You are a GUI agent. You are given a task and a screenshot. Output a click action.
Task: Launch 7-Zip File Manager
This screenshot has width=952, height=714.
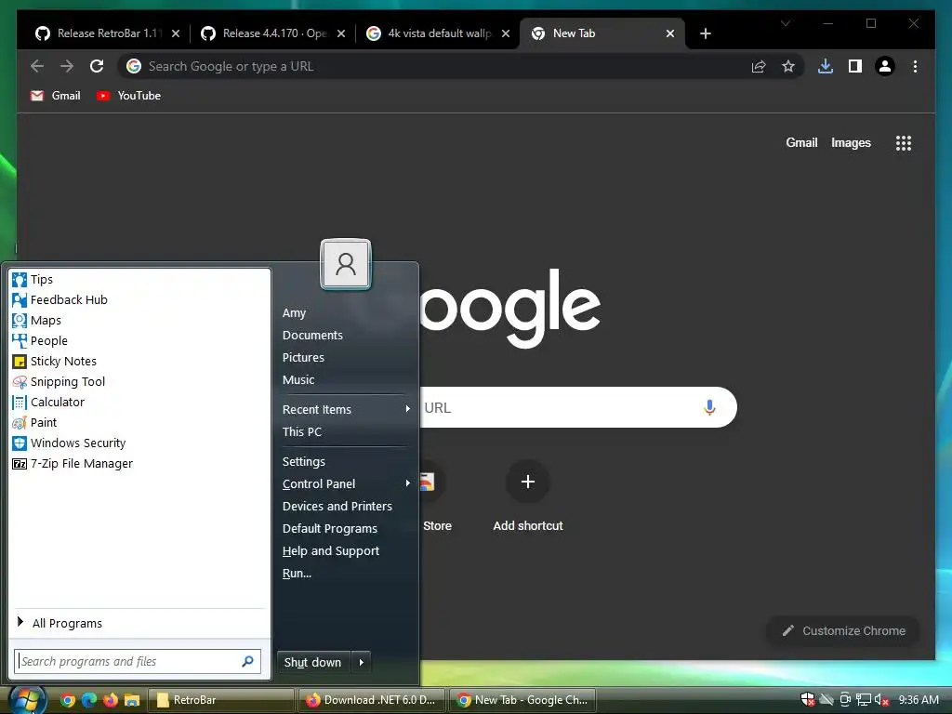tap(73, 463)
